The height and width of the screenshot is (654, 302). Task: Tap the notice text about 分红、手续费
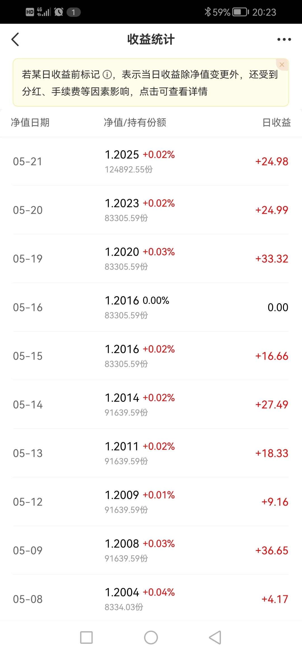tap(115, 91)
